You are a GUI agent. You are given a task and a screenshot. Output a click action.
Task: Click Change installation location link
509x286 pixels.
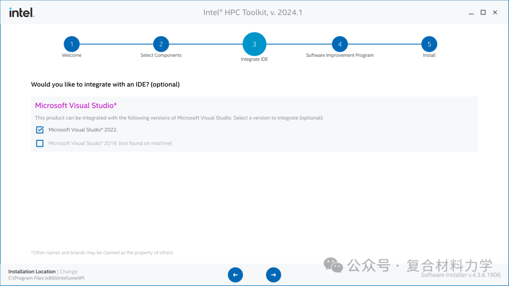68,271
